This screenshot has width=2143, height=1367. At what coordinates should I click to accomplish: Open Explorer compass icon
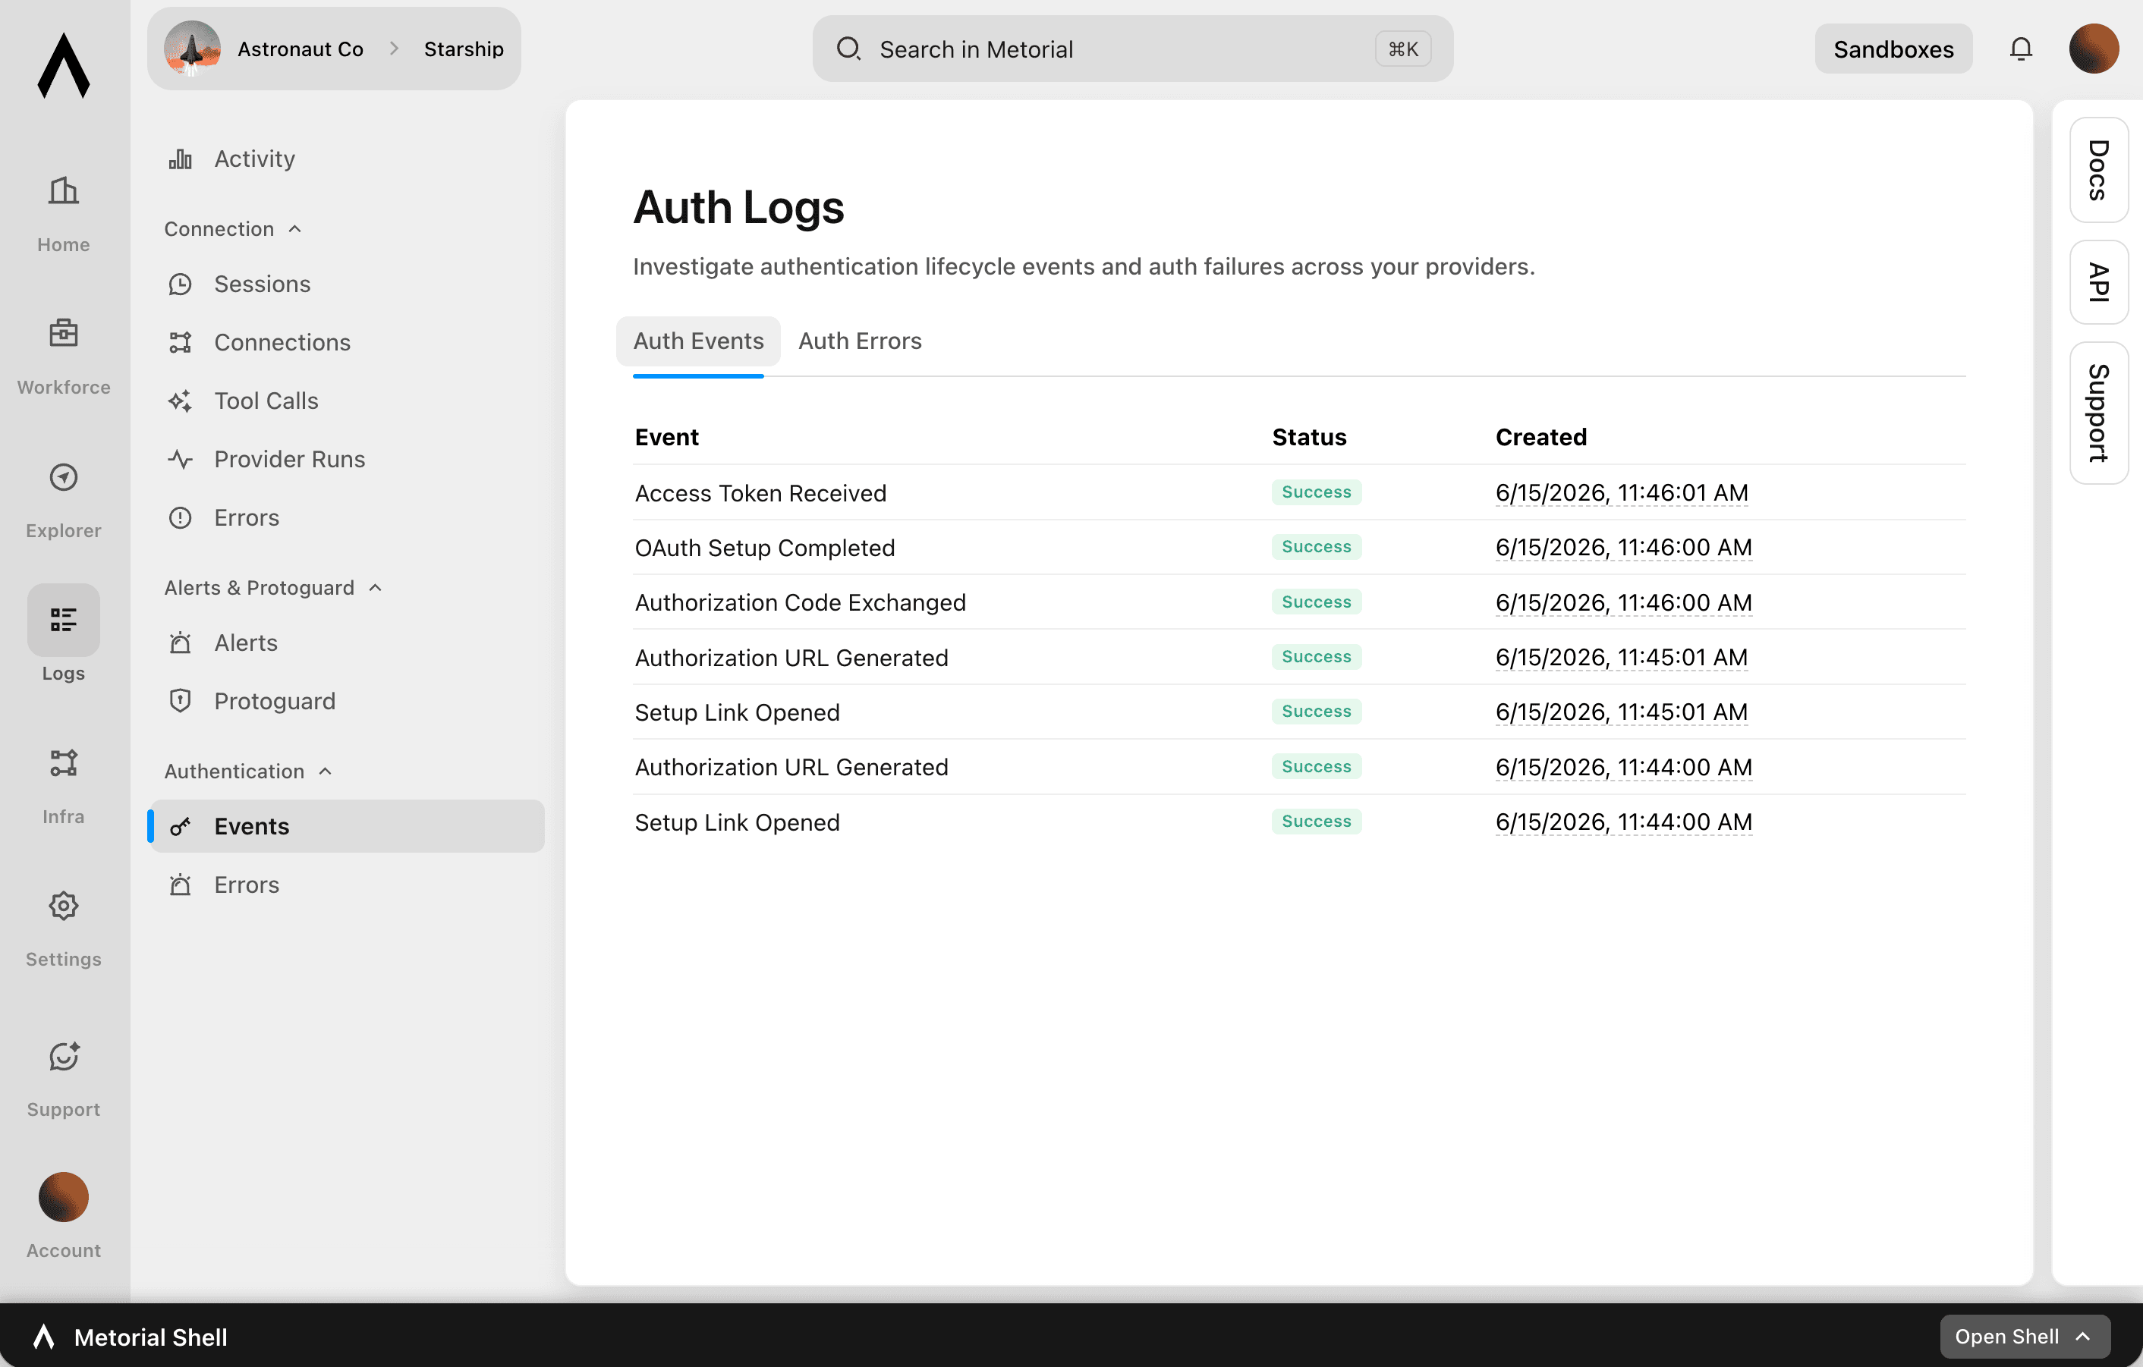63,478
